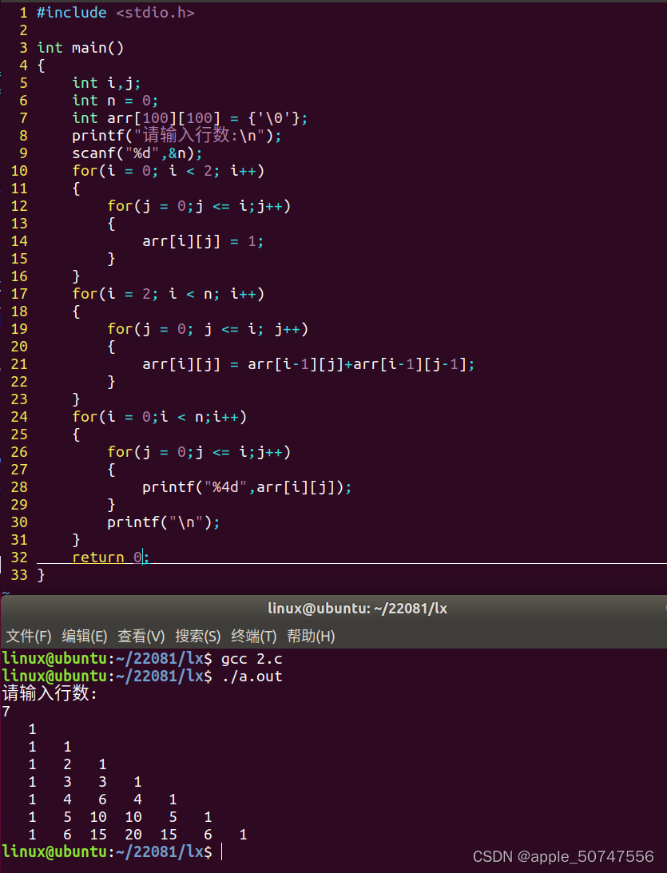The image size is (667, 873).
Task: Click the output row 1 4 6 4 1
Action: (x=102, y=800)
